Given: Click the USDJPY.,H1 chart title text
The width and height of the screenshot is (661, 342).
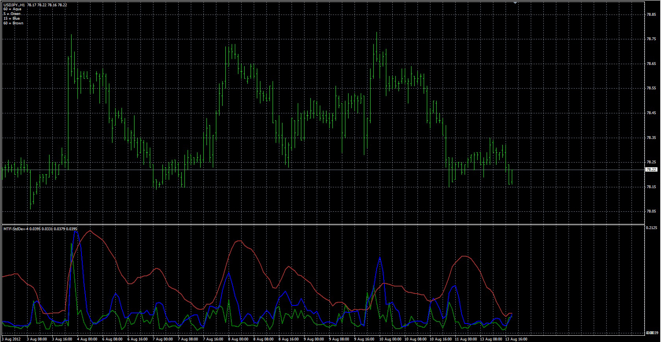Looking at the screenshot, I should [14, 5].
